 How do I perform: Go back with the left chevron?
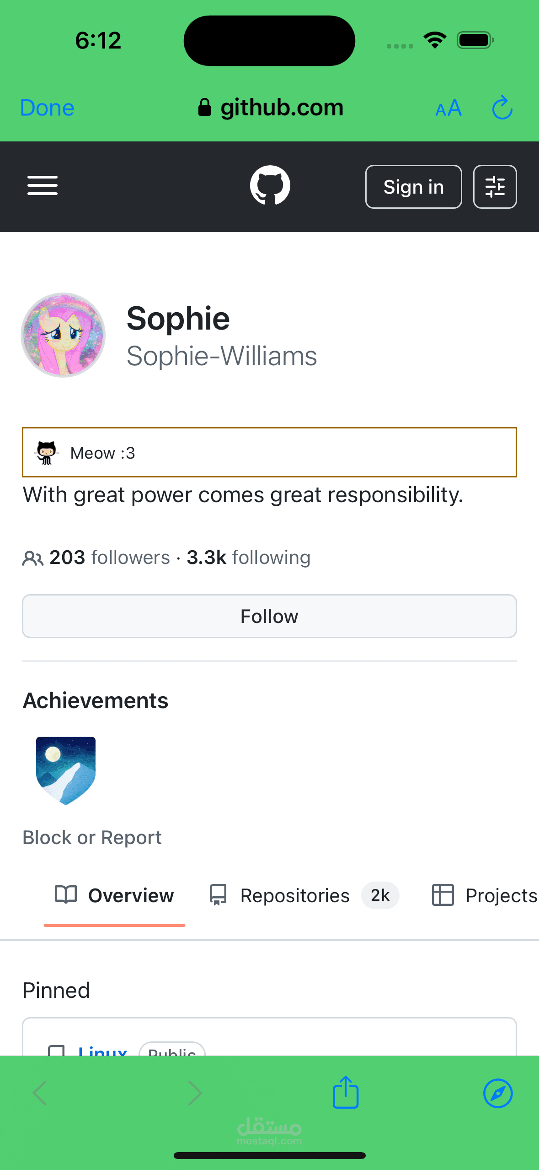[40, 1093]
